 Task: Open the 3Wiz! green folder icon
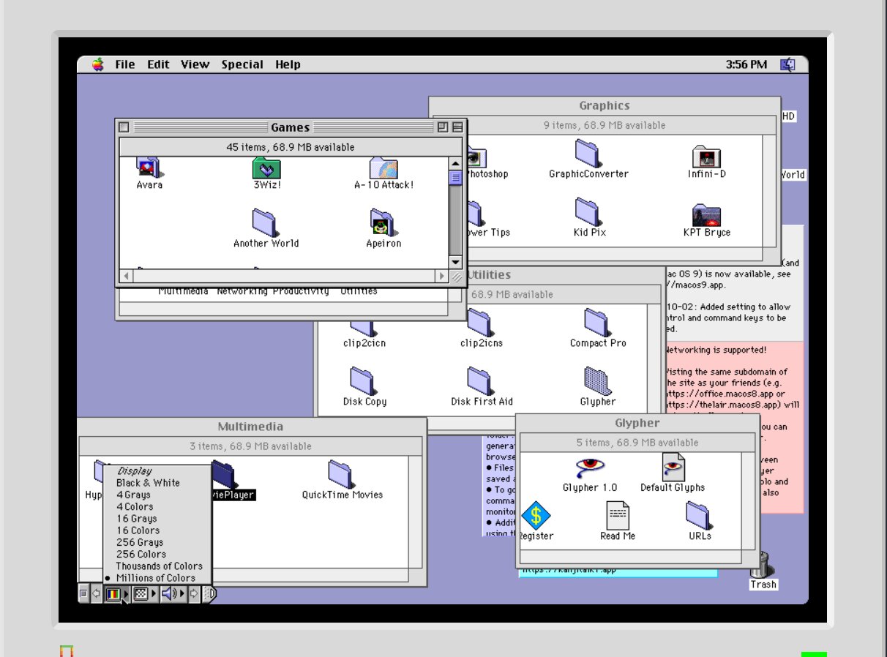pyautogui.click(x=266, y=168)
